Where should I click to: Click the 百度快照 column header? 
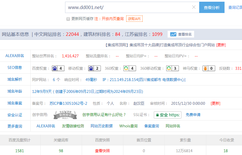[x=102, y=140]
